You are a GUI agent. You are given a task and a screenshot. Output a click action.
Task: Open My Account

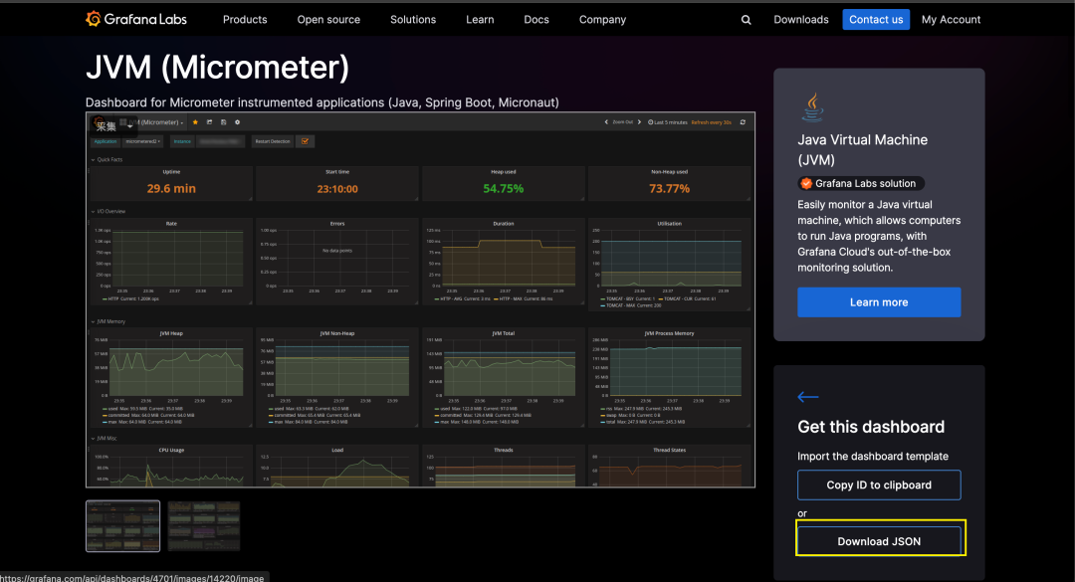[x=951, y=20]
